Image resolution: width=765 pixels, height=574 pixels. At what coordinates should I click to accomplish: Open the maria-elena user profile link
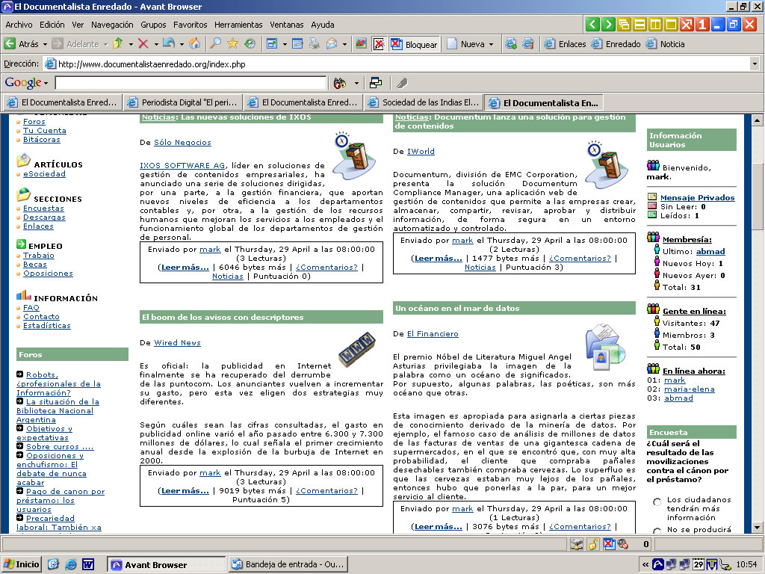coord(690,389)
